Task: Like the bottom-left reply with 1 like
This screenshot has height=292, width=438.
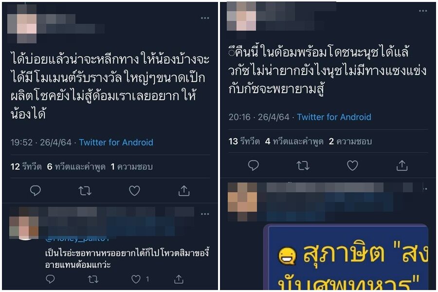Action: pos(136,279)
